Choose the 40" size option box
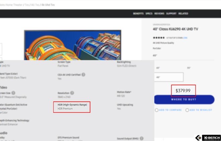221x141 pixels. [169, 77]
